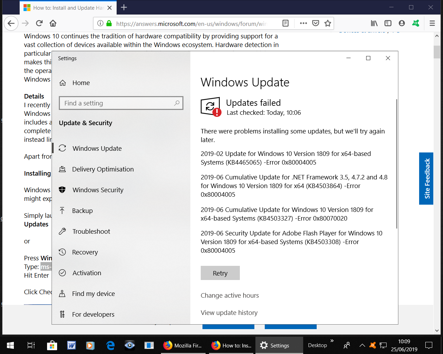Click the green padlock security icon
Viewport: 443px width, 354px height.
click(x=109, y=23)
